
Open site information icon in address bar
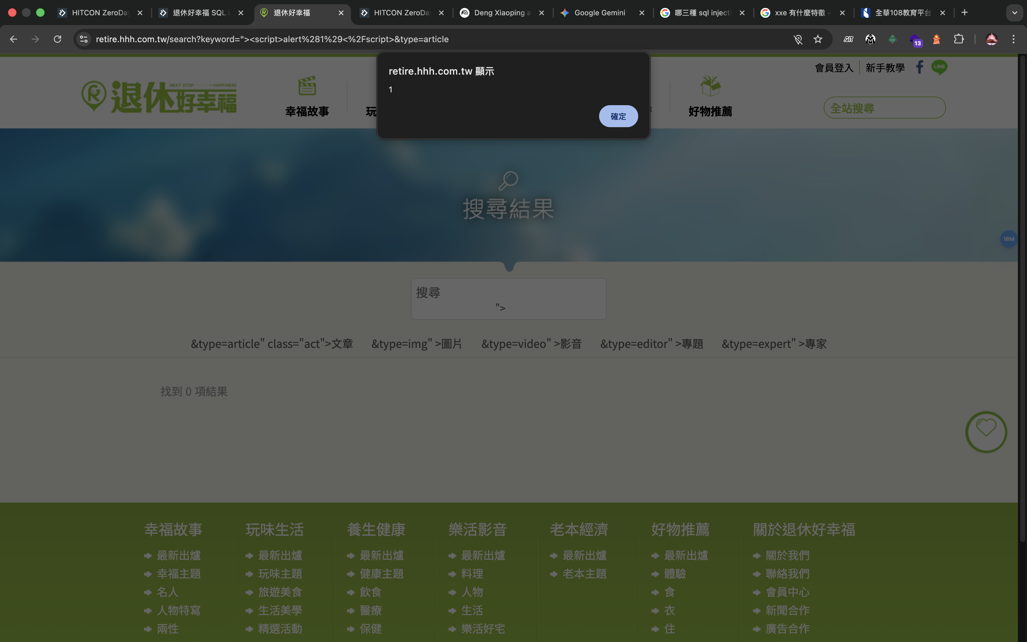[84, 39]
